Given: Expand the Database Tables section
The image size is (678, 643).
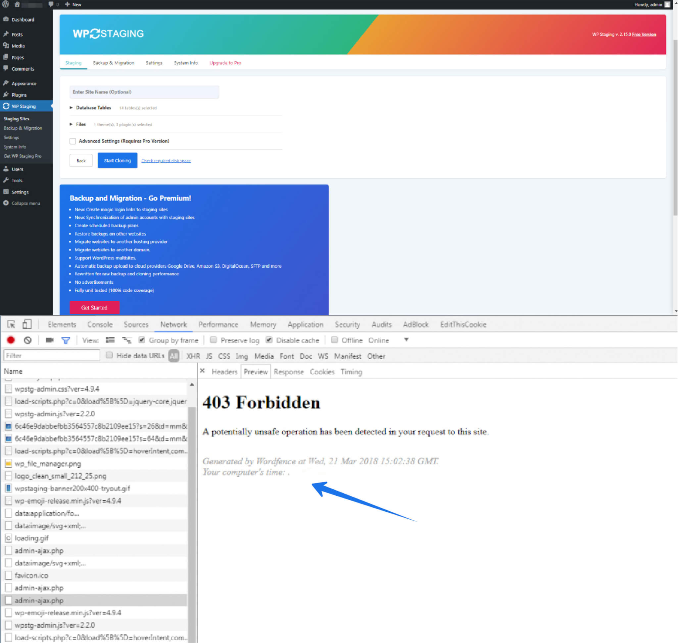Looking at the screenshot, I should click(73, 108).
